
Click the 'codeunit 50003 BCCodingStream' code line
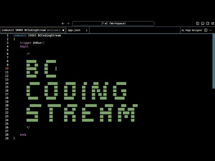point(37,35)
